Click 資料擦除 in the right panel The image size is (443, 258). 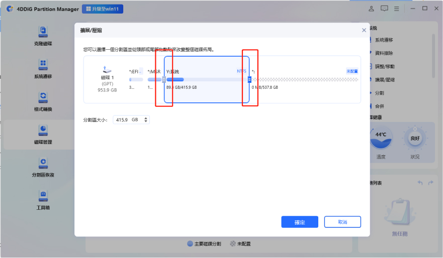click(384, 53)
